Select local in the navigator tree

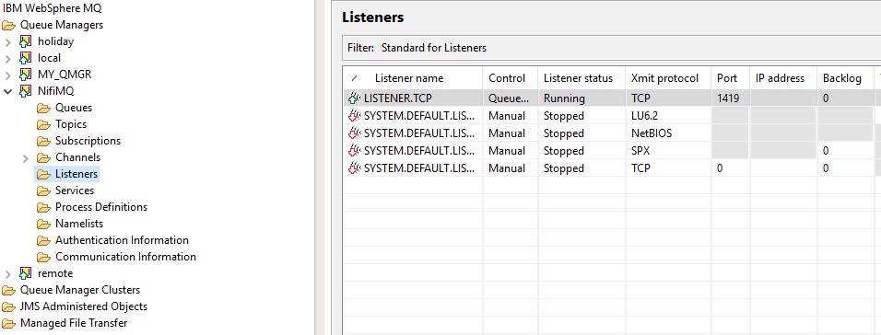(50, 58)
